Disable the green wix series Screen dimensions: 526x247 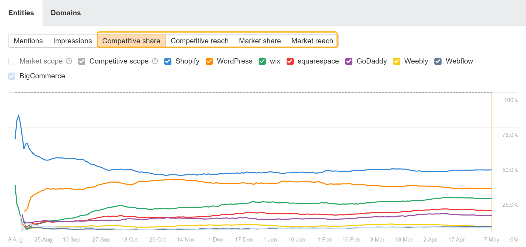coord(262,61)
